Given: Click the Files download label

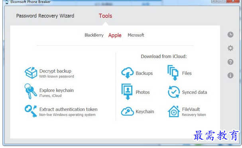Looking at the screenshot, I should click(187, 73).
